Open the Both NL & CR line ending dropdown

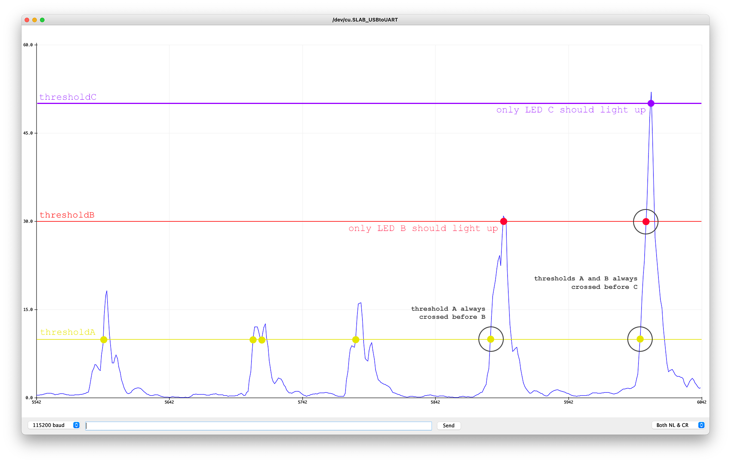click(x=678, y=425)
